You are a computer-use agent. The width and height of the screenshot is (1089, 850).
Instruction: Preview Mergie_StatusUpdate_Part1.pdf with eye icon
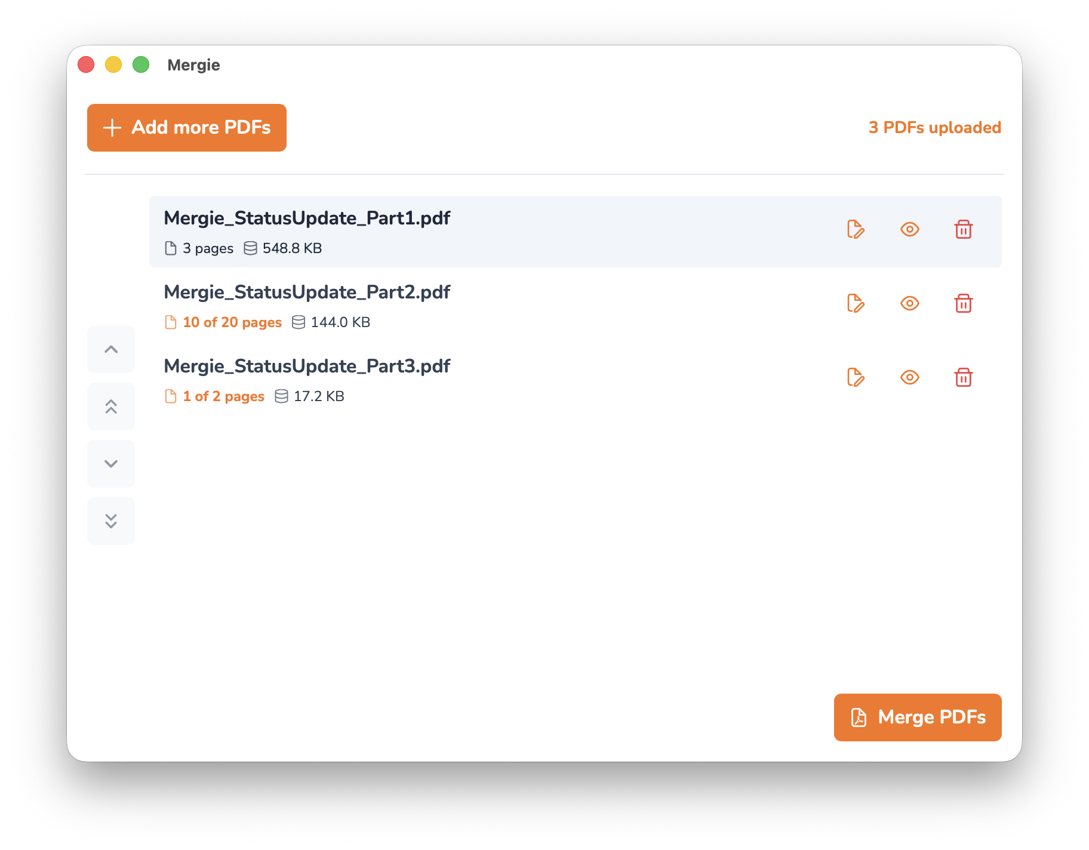point(909,229)
